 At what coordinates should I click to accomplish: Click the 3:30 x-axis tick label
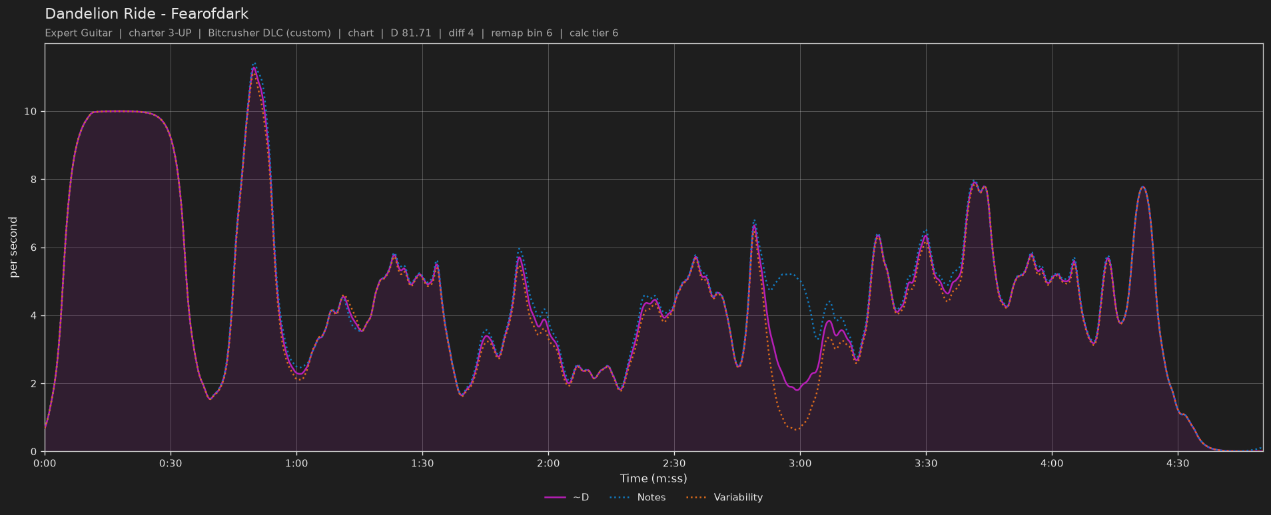point(926,463)
